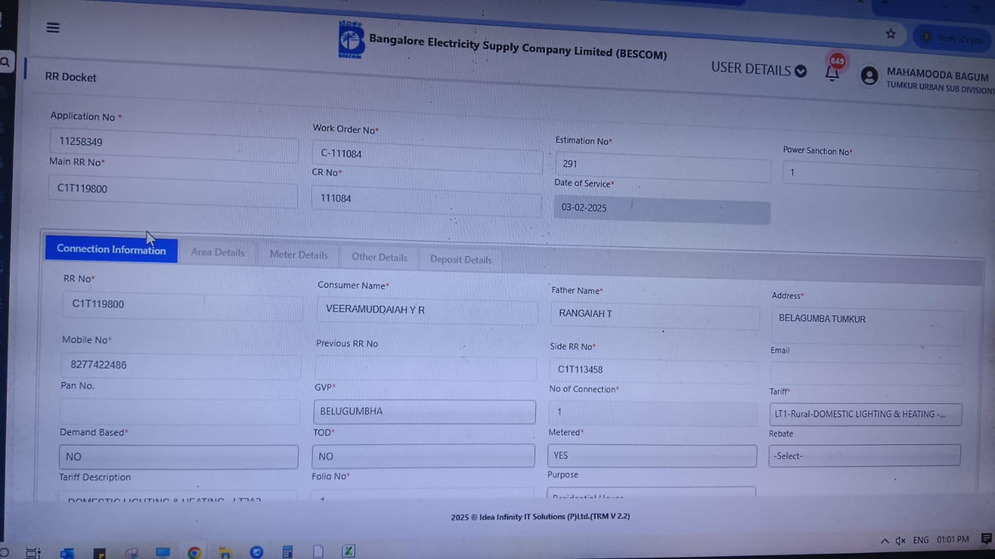Click the Power Sanction No field
This screenshot has height=559, width=995.
pos(881,175)
